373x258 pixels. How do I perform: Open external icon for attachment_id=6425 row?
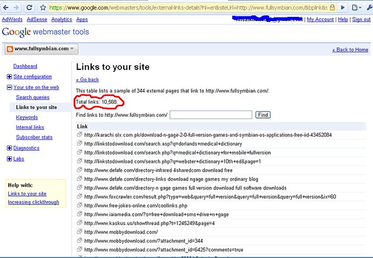(x=79, y=249)
